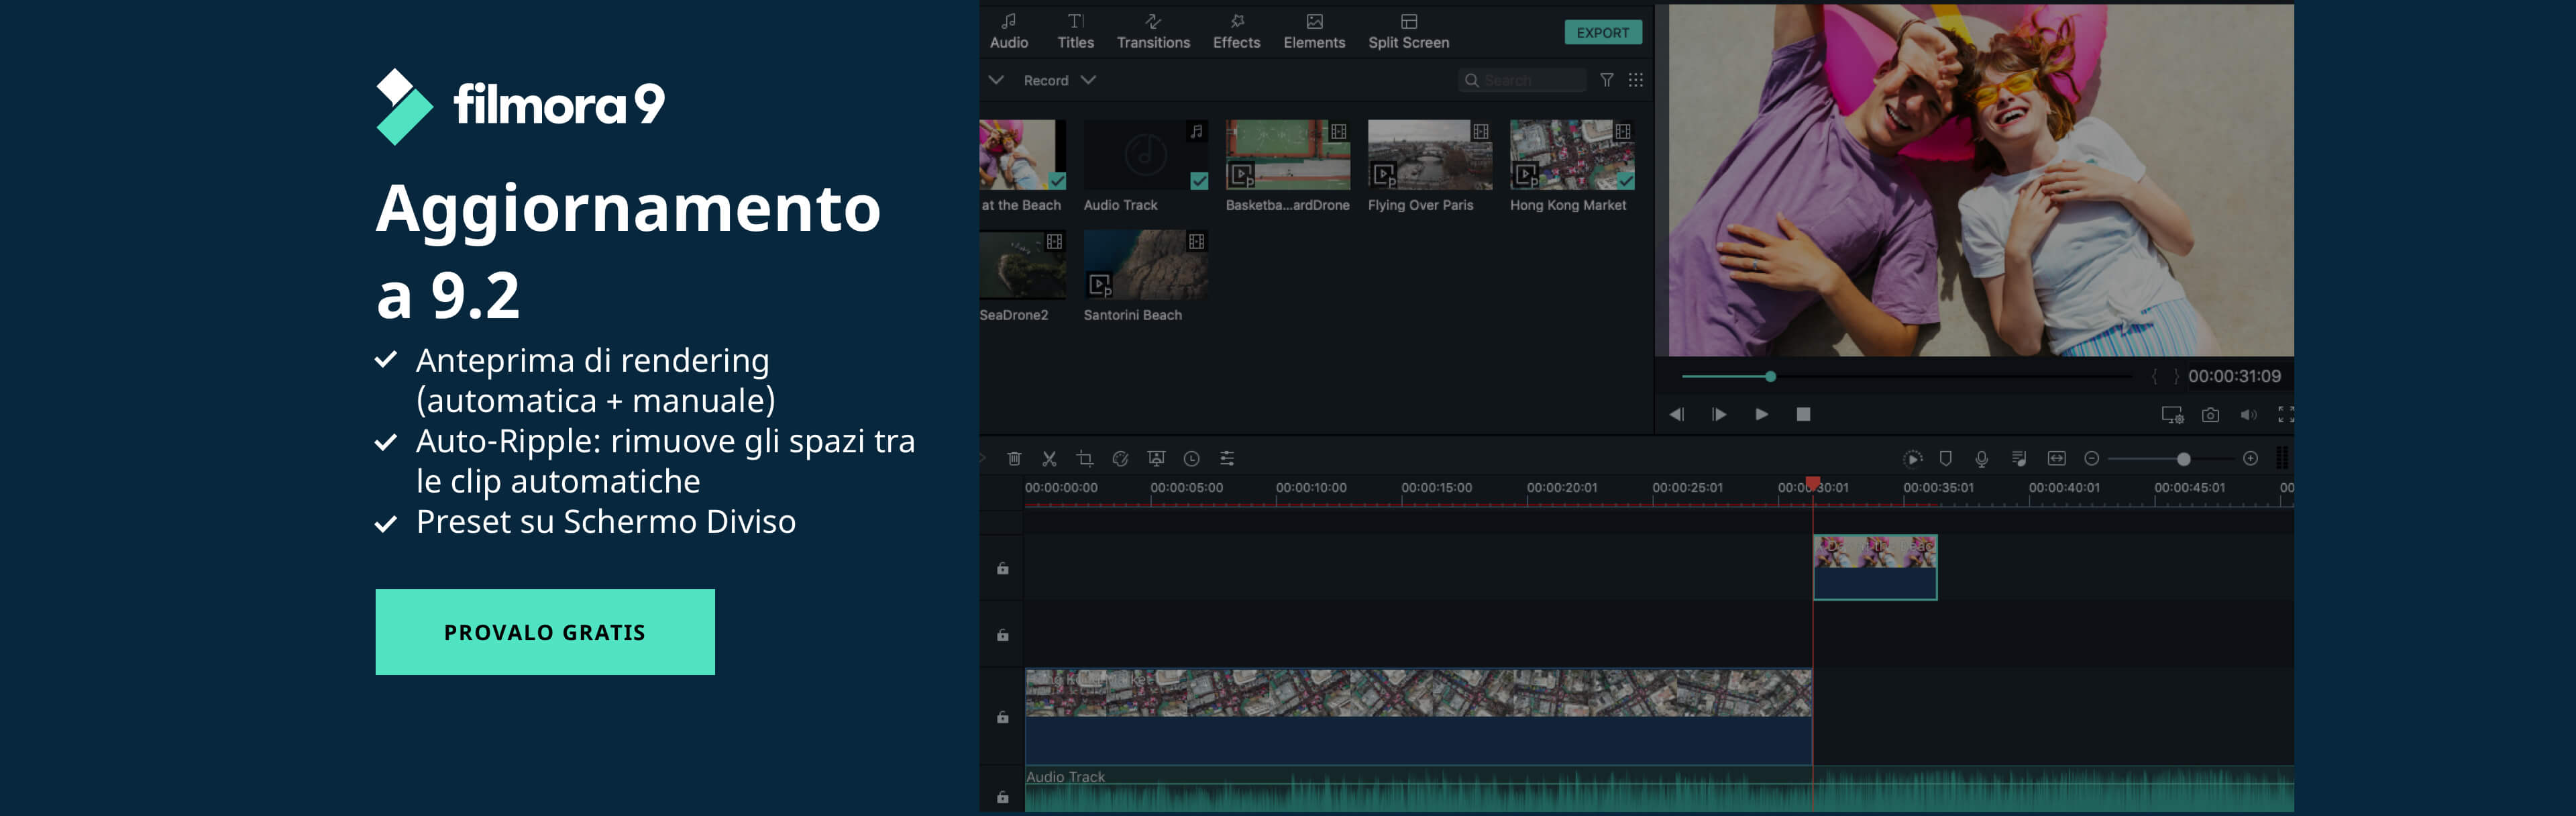The image size is (2576, 816).
Task: Click the 00:00:10:00 ruler time mark
Action: click(1311, 488)
